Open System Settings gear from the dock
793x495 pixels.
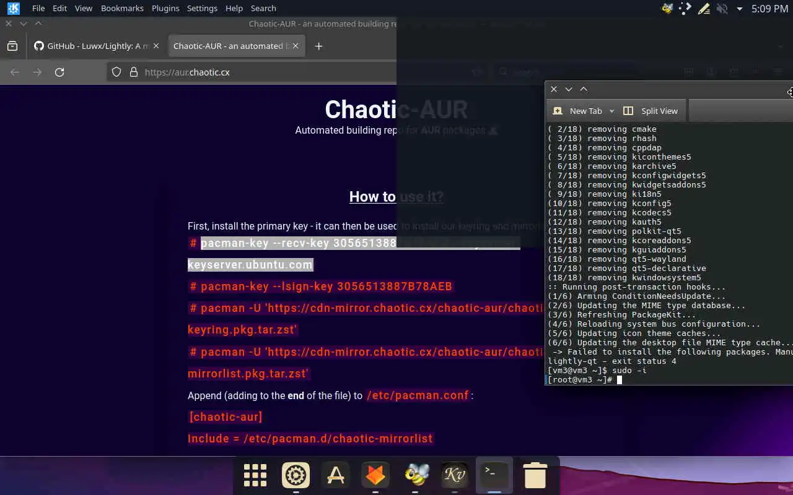[296, 475]
